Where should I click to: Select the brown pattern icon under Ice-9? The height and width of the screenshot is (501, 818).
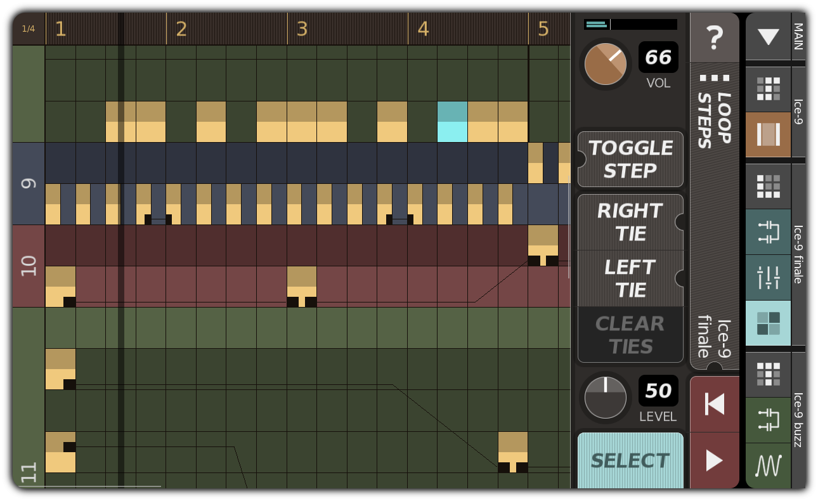(768, 135)
